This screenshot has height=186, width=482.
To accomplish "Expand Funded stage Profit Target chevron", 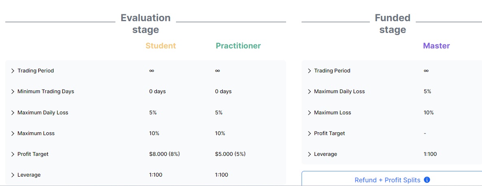I will tap(309, 133).
